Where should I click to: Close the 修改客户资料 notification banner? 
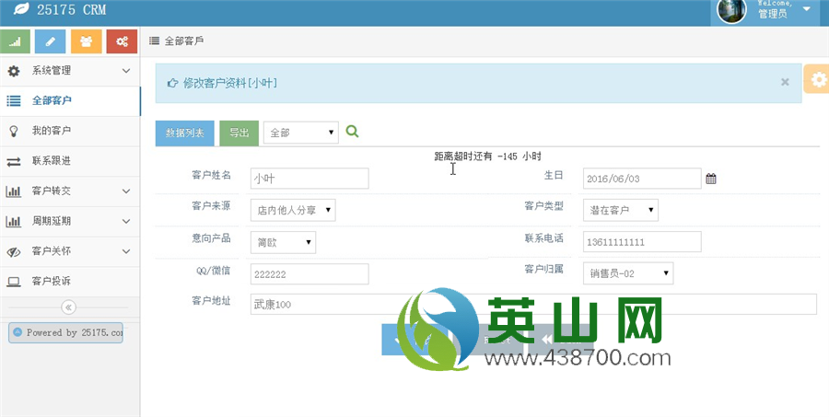coord(785,82)
